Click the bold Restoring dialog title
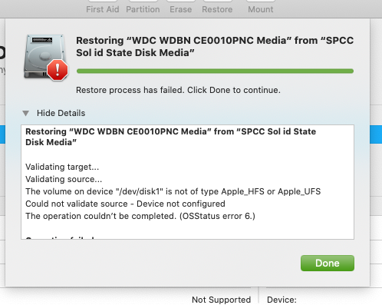Image resolution: width=382 pixels, height=305 pixels. point(215,47)
